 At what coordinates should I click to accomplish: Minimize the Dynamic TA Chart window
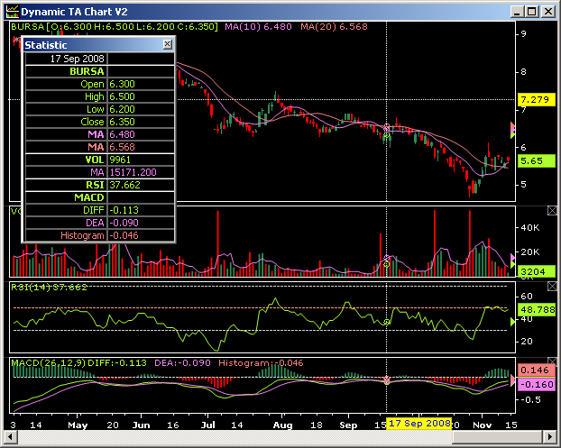click(517, 12)
